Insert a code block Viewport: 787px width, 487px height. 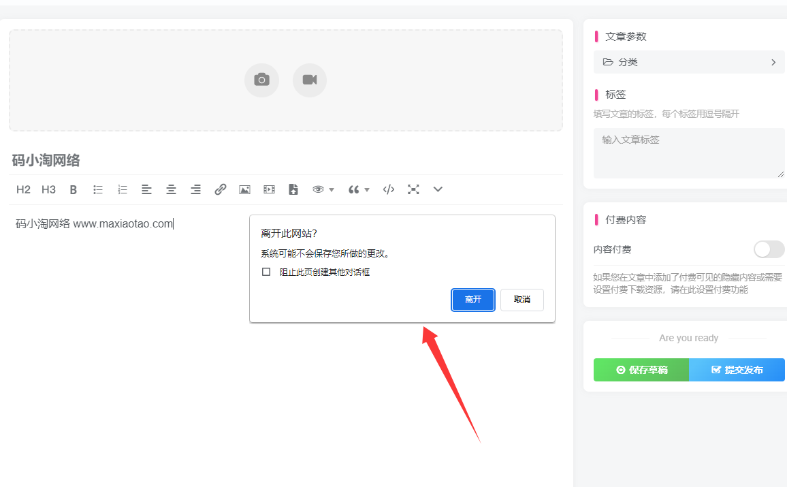tap(389, 189)
